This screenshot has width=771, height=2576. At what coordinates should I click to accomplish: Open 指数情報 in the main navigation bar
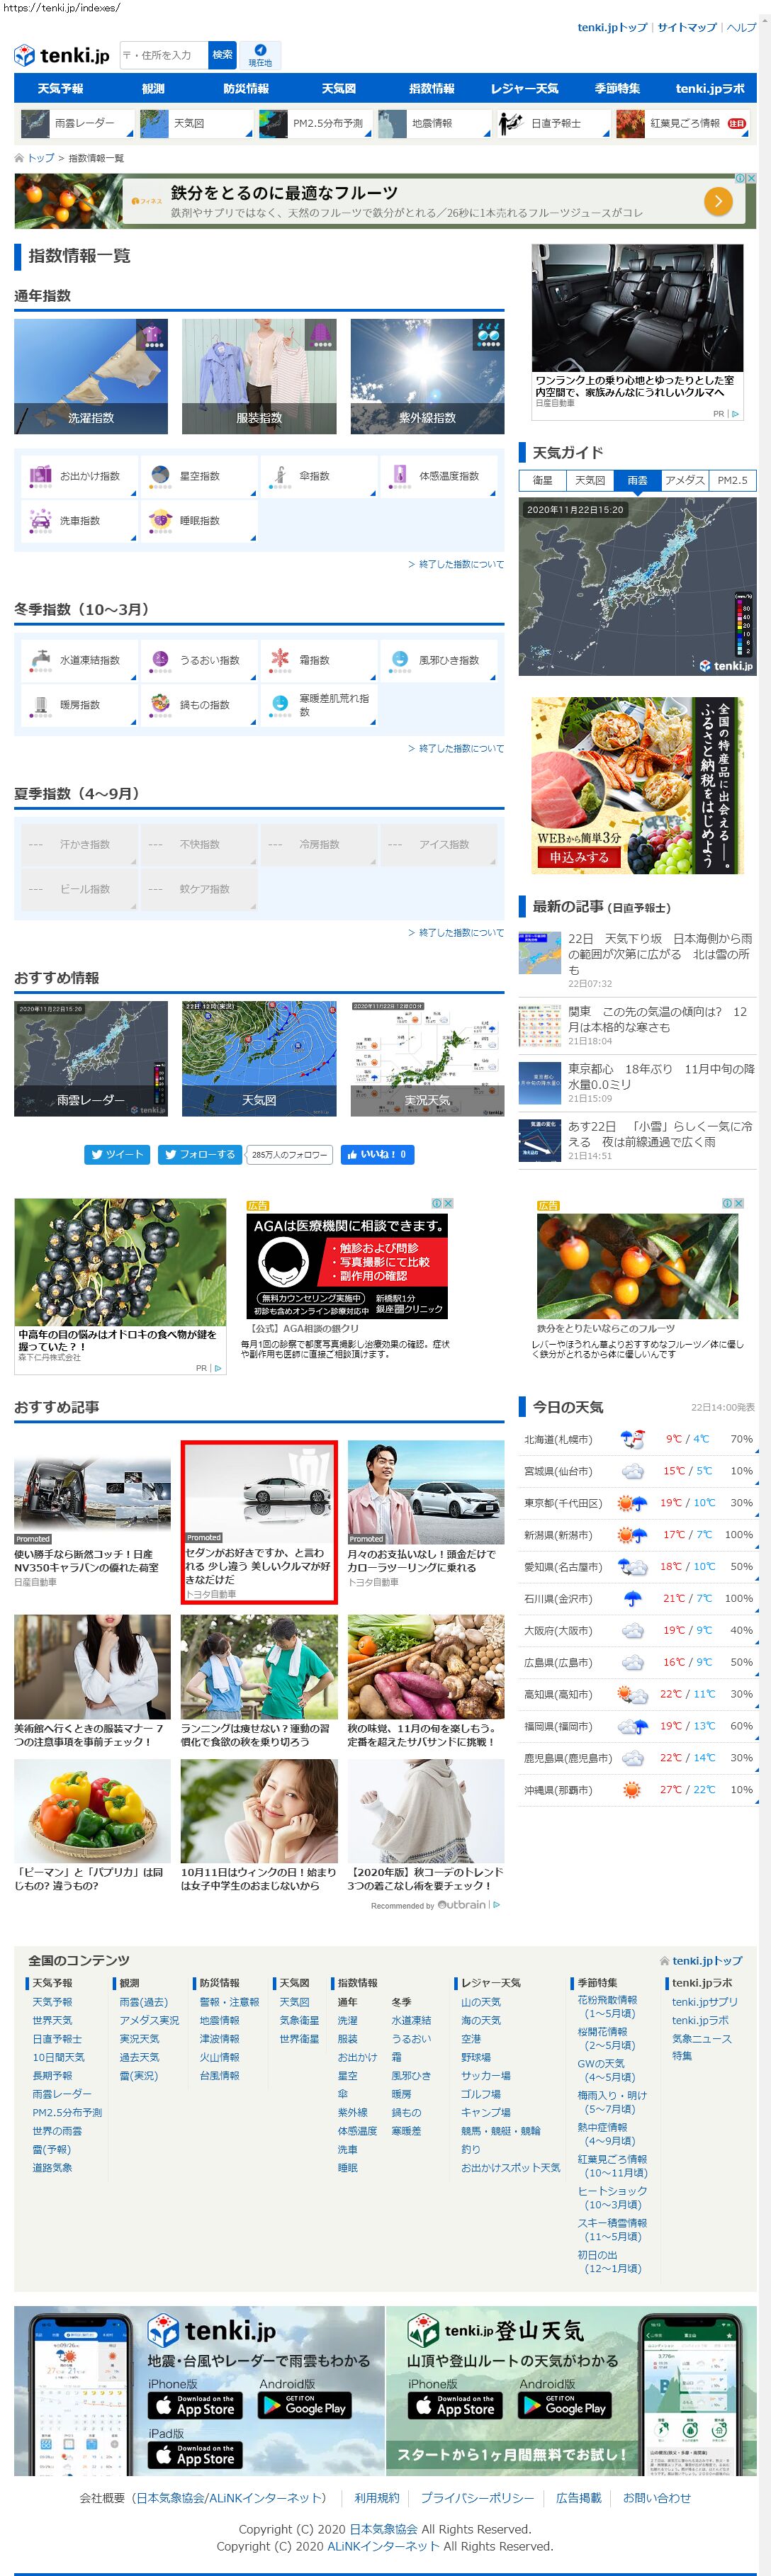(431, 88)
